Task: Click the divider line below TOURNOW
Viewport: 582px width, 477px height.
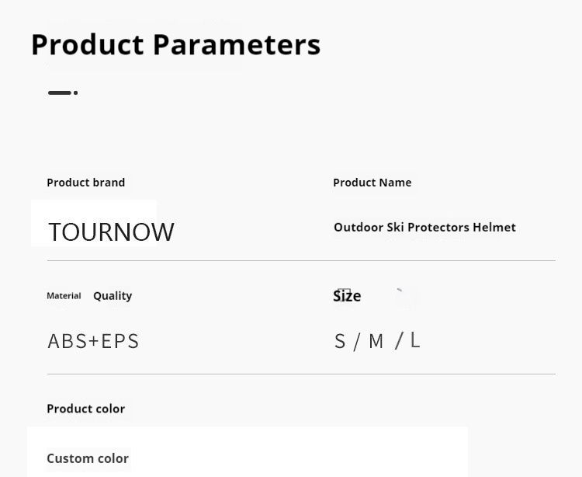Action: [x=301, y=260]
